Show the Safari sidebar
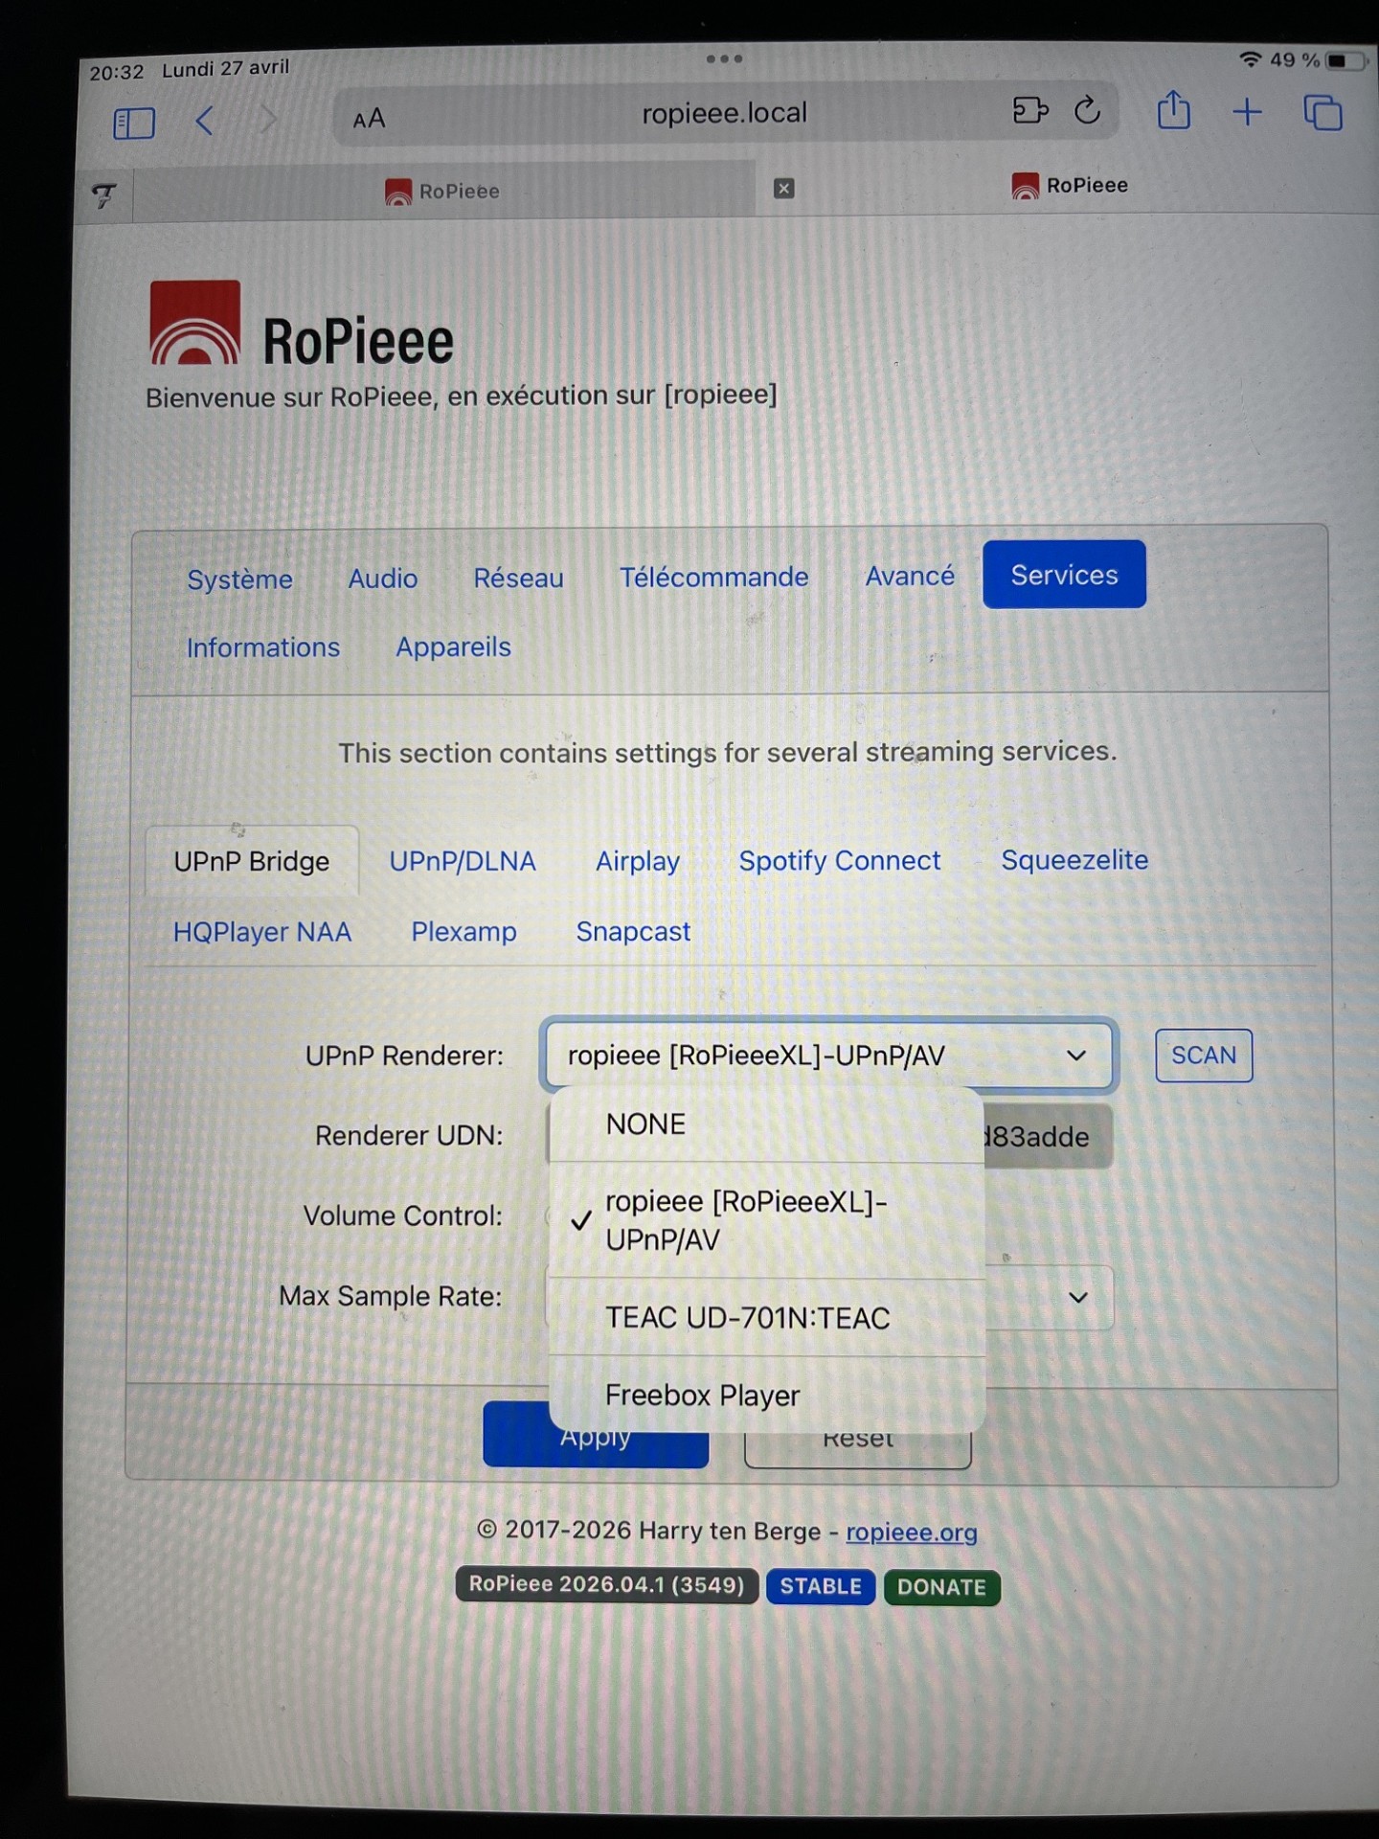The height and width of the screenshot is (1839, 1379). 134,123
